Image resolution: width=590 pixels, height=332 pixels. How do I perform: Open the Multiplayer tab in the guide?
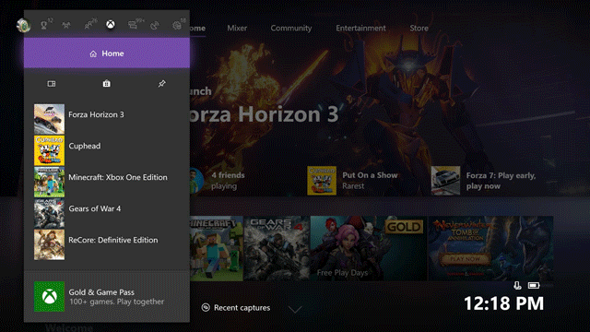tap(66, 25)
